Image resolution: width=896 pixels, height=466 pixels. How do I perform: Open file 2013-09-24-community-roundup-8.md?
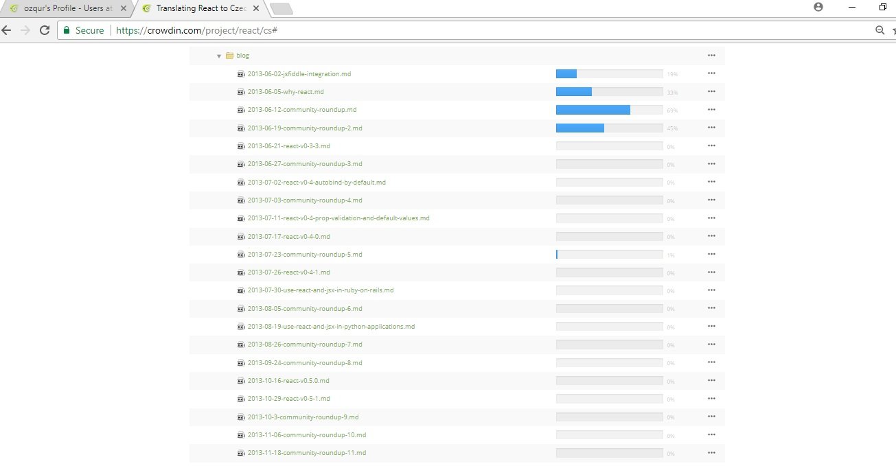(x=305, y=362)
